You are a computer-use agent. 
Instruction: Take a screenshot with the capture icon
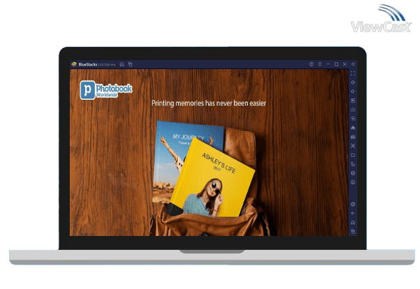[x=353, y=146]
